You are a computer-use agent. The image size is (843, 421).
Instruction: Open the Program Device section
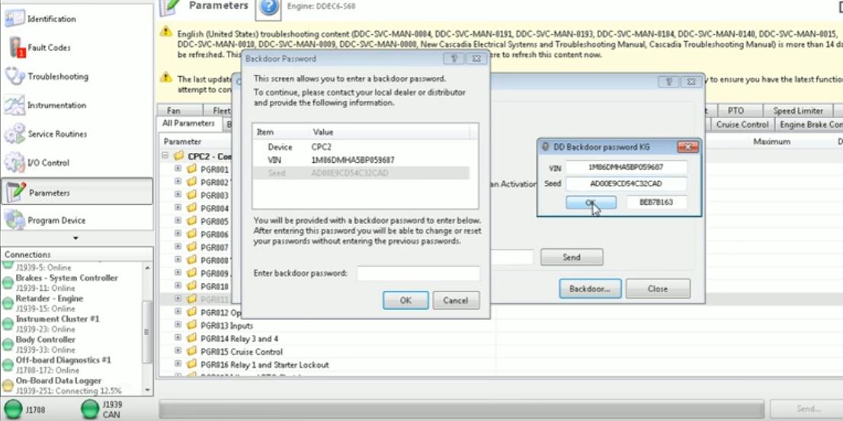point(76,220)
